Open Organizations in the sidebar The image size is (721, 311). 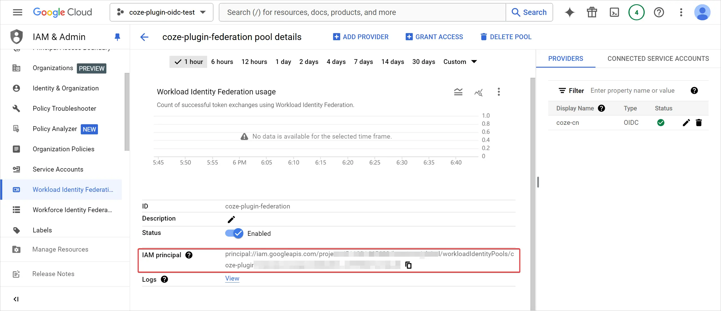tap(61, 68)
